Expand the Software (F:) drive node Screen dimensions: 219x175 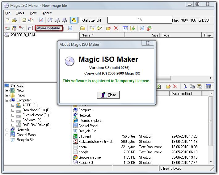(13, 120)
